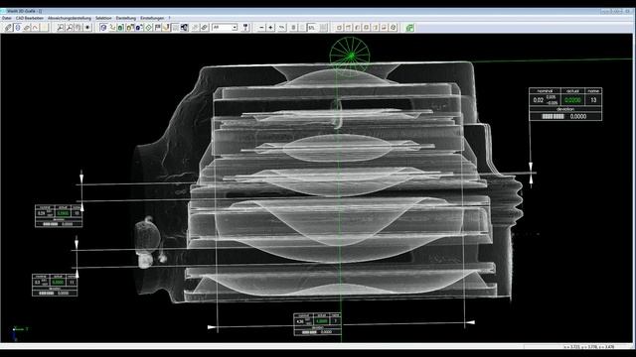Open the CAD Bearbeiten menu
Screen dimensions: 636x357
coord(30,18)
